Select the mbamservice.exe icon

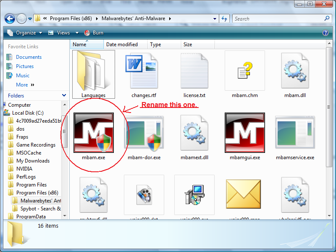(295, 132)
